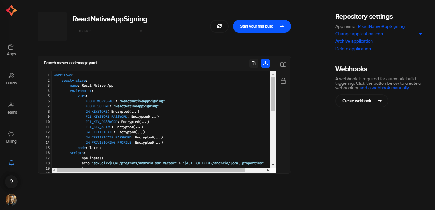Open documentation book icon
435x210 pixels.
tap(283, 65)
